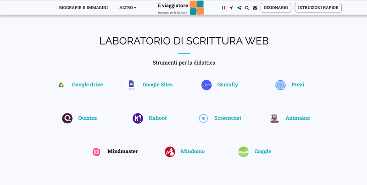
Task: Open Biografie e Immagini menu item
Action: click(x=83, y=8)
